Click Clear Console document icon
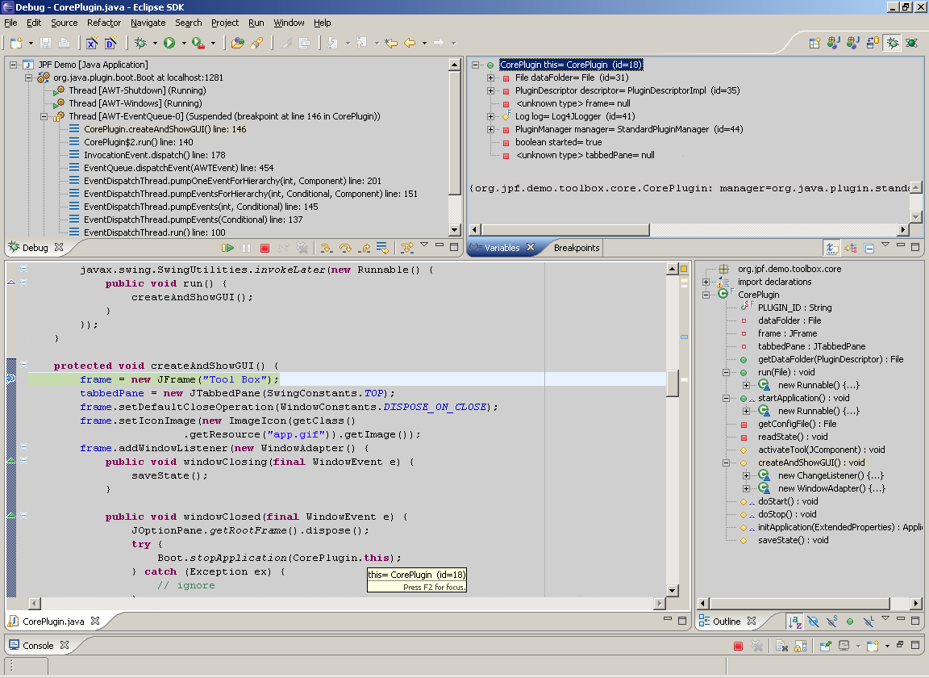 pyautogui.click(x=781, y=646)
